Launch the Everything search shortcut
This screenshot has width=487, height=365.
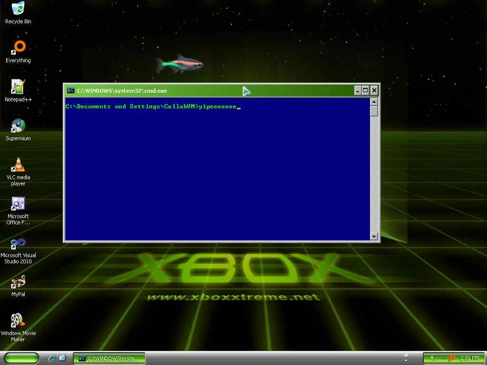pyautogui.click(x=18, y=51)
